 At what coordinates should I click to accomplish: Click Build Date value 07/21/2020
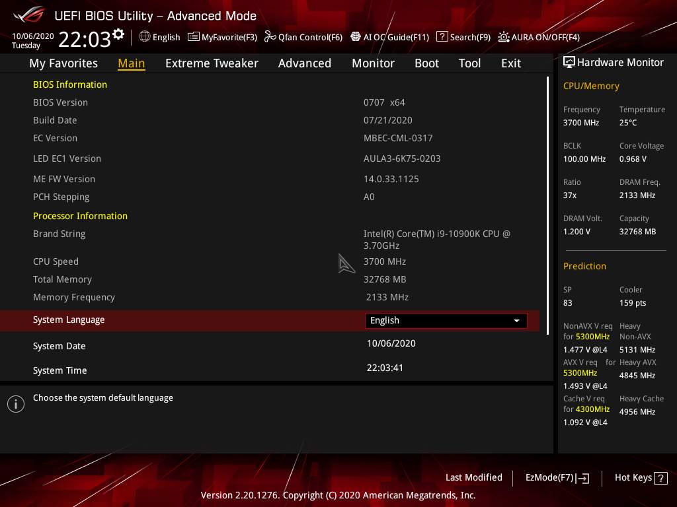387,120
